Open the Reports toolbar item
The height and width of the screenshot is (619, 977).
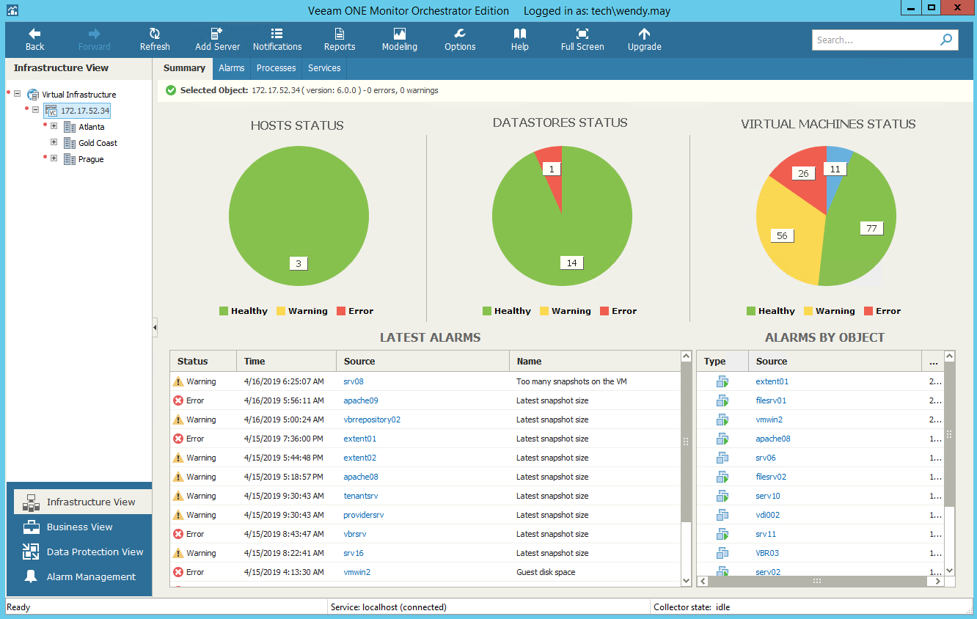tap(340, 40)
